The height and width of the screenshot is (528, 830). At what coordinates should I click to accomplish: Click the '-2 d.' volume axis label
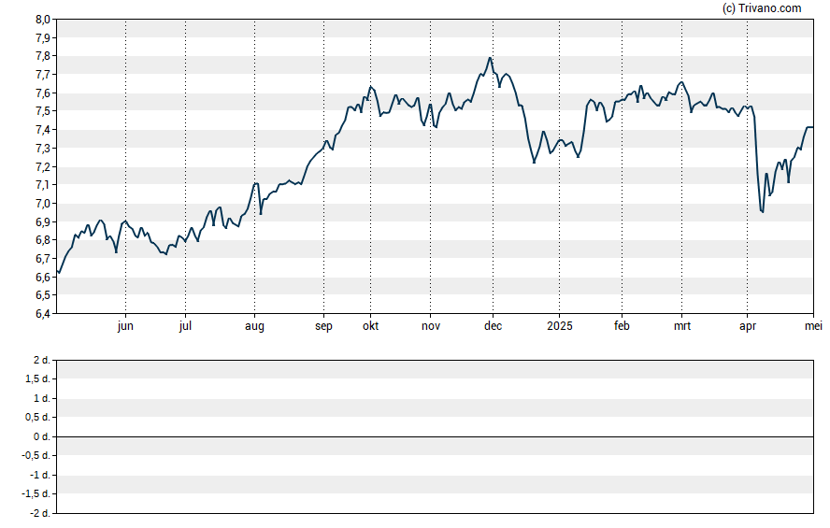[39, 513]
